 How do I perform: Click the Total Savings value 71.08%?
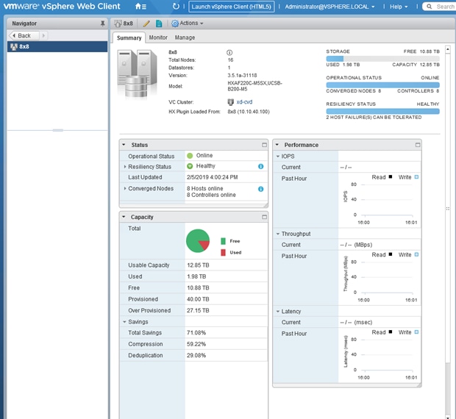(196, 332)
